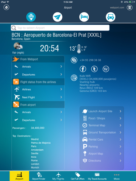Open the airport's Facebook page icon

coord(83,69)
